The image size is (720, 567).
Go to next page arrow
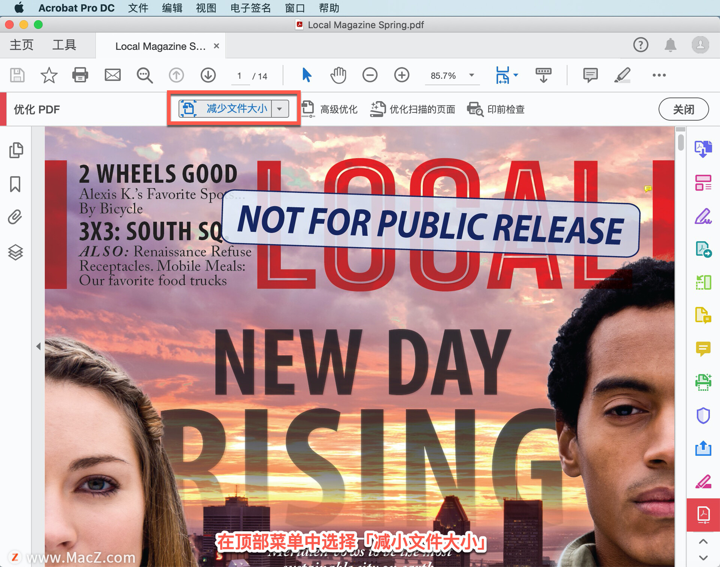[x=208, y=75]
